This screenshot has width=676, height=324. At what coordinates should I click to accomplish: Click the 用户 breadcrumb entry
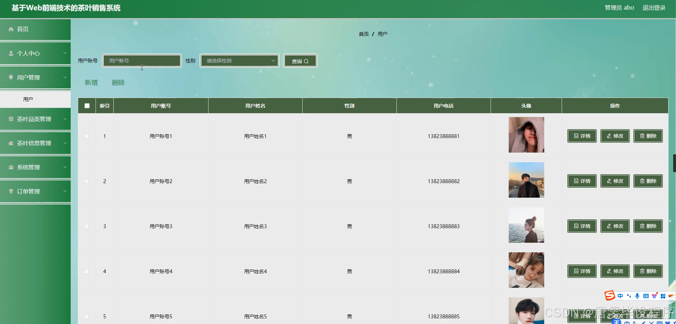tap(382, 34)
